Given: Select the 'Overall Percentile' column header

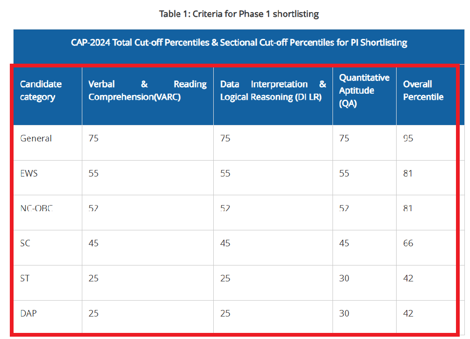Looking at the screenshot, I should (423, 91).
